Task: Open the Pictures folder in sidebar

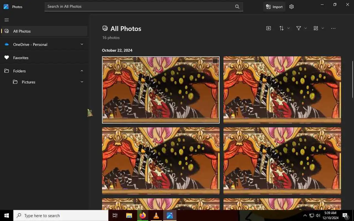Action: 44,82
